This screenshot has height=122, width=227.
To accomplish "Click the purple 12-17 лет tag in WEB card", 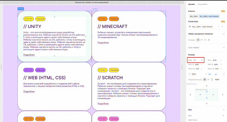I will (28, 70).
